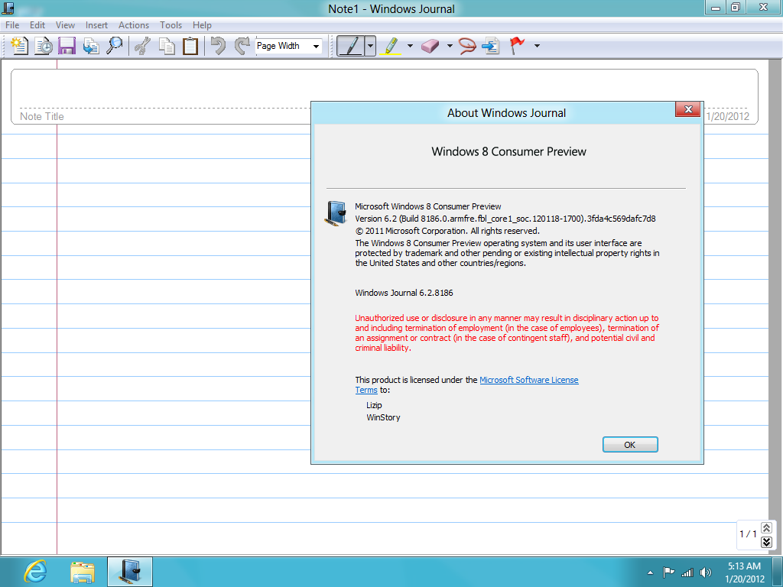Launch Internet Explorer from the taskbar
783x587 pixels.
click(x=35, y=572)
